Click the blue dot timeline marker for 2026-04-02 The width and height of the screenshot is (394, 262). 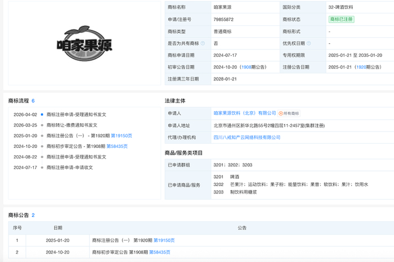click(x=42, y=115)
